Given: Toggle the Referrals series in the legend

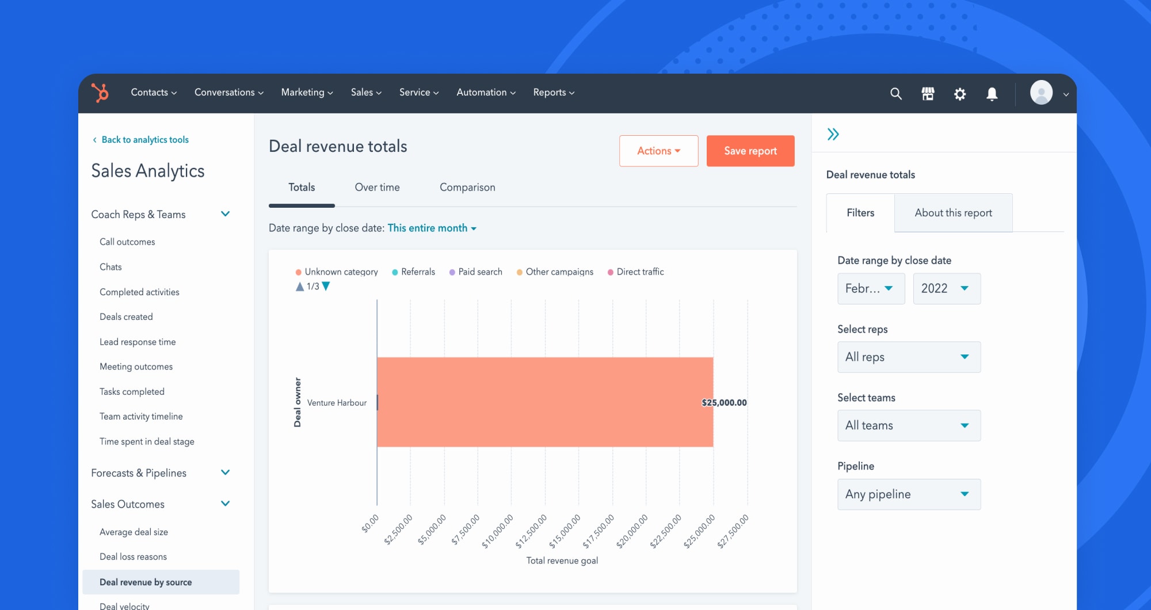Looking at the screenshot, I should tap(413, 272).
